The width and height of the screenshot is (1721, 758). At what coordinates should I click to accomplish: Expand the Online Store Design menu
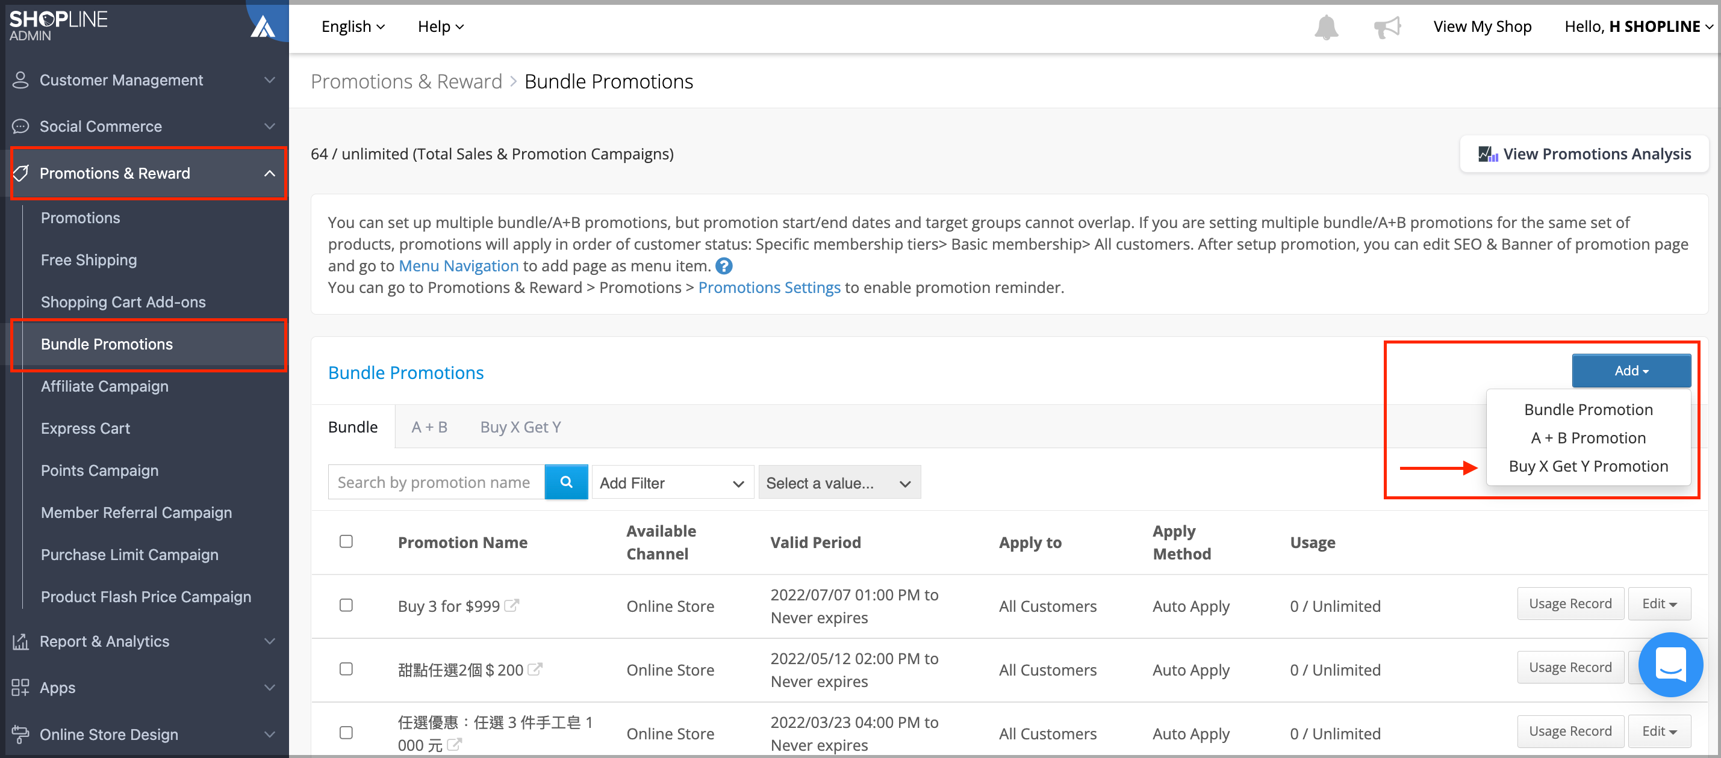pyautogui.click(x=270, y=734)
